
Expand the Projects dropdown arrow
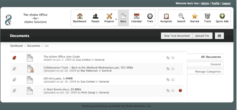coord(116,19)
